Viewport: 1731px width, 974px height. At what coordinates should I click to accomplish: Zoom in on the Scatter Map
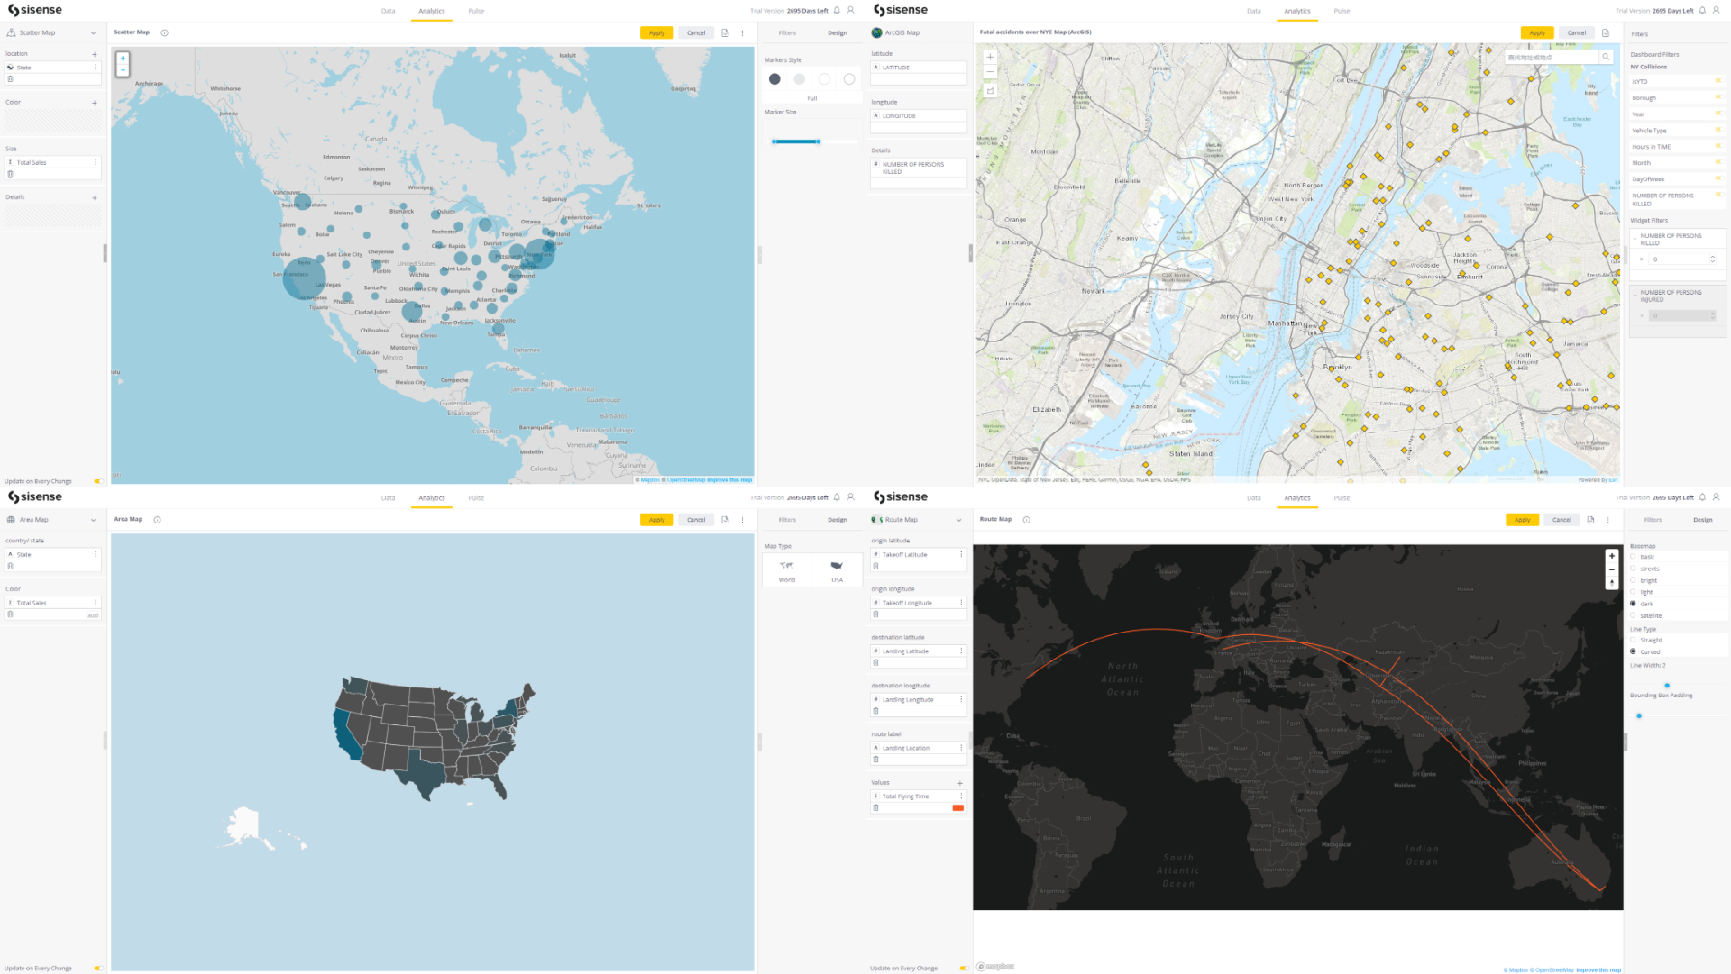[x=123, y=58]
